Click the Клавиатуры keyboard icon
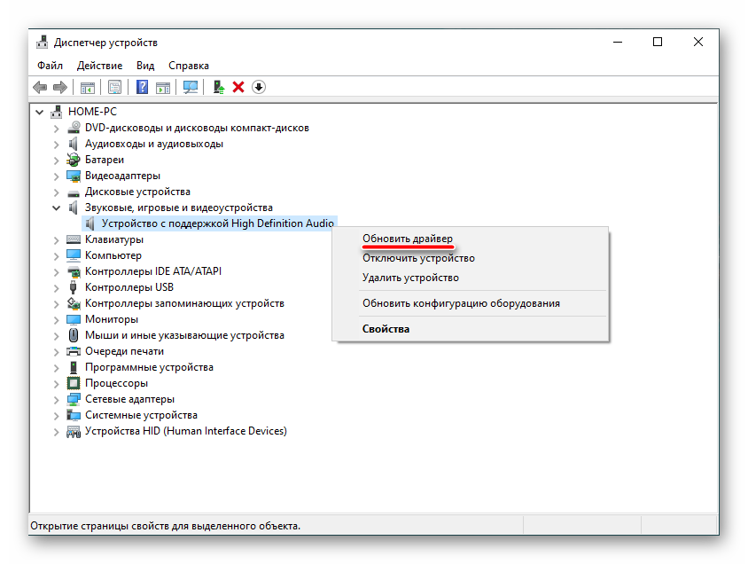 [x=74, y=239]
